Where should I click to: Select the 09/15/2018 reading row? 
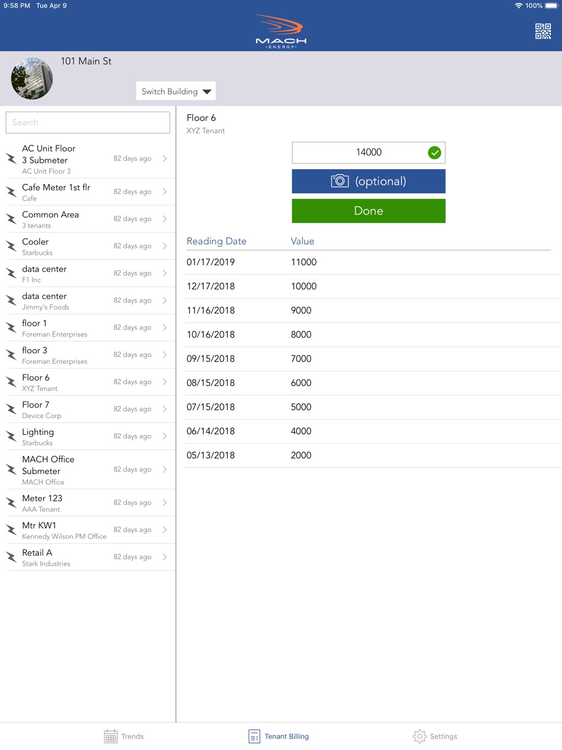(373, 359)
